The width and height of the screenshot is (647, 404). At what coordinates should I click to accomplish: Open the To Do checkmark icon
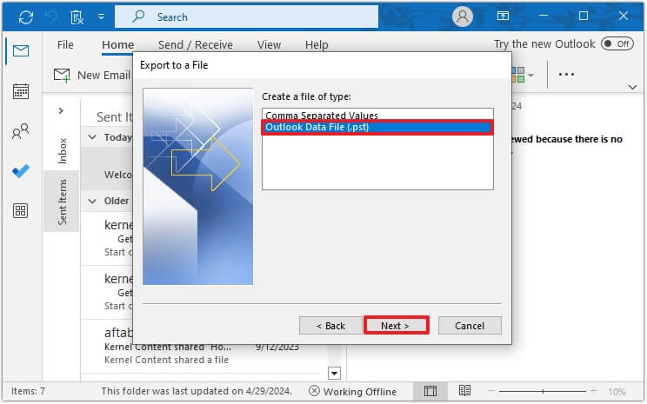21,170
